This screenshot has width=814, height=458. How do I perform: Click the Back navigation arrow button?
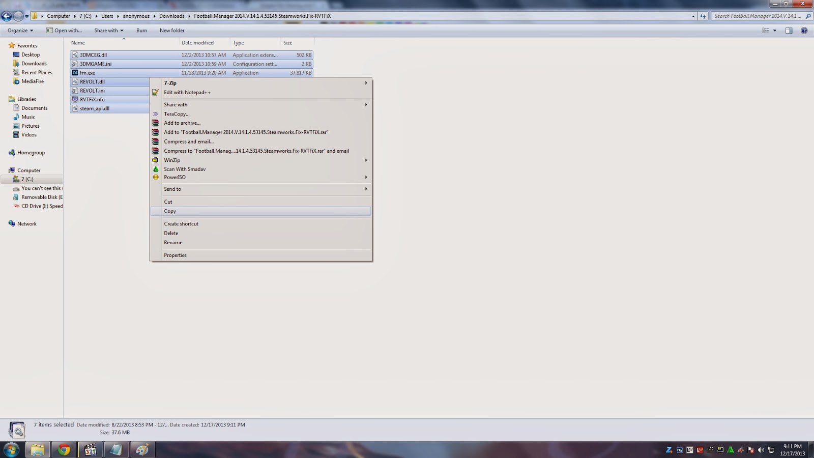[7, 16]
